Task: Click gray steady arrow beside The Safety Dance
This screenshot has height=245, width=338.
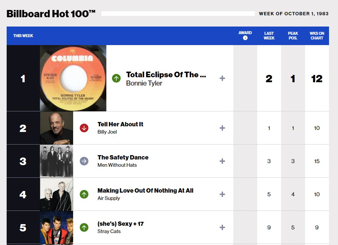Action: coord(84,161)
